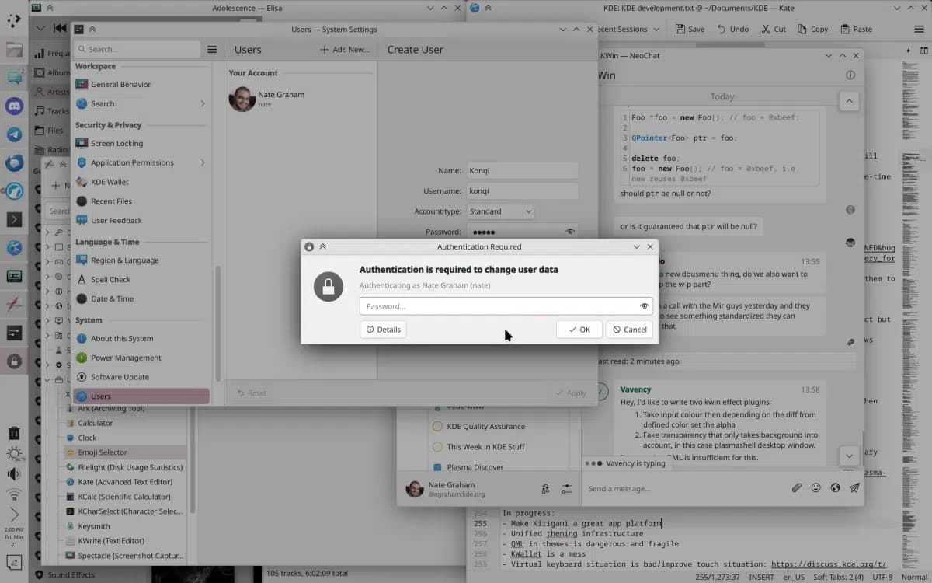Screen dimensions: 932x583
Task: Expand the Application Permissions submenu
Action: [x=203, y=162]
